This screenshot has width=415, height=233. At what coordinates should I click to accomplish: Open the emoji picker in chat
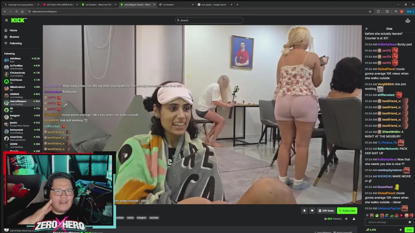click(409, 222)
